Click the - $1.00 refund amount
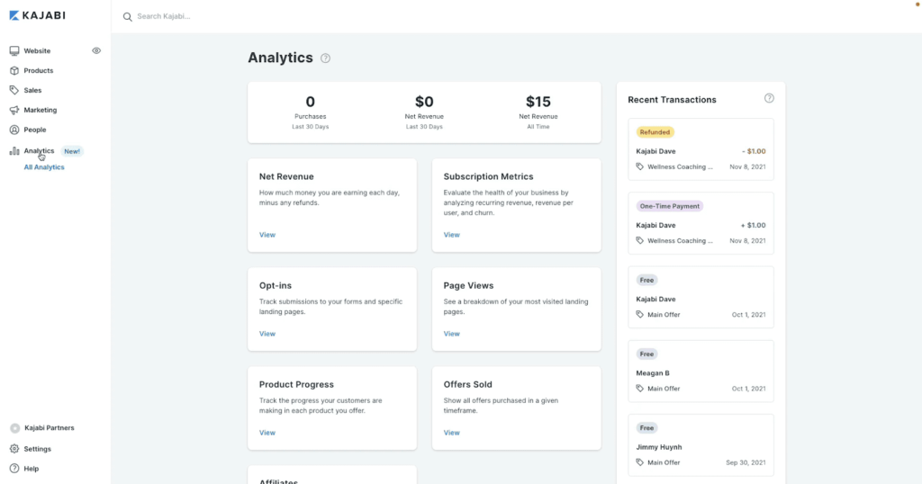The width and height of the screenshot is (922, 484). point(754,151)
